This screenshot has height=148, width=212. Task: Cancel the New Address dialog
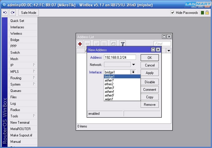(150, 65)
